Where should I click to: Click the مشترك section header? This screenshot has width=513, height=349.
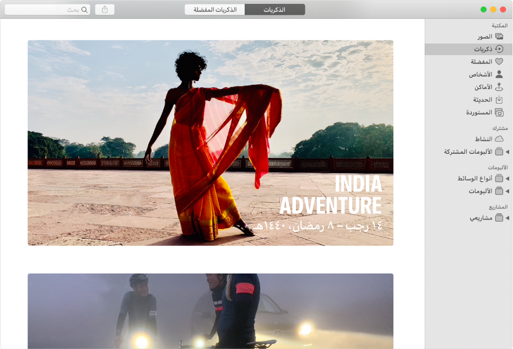500,128
